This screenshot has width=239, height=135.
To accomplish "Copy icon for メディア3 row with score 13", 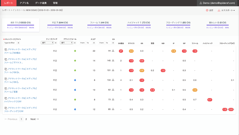I will pyautogui.click(x=6, y=69).
